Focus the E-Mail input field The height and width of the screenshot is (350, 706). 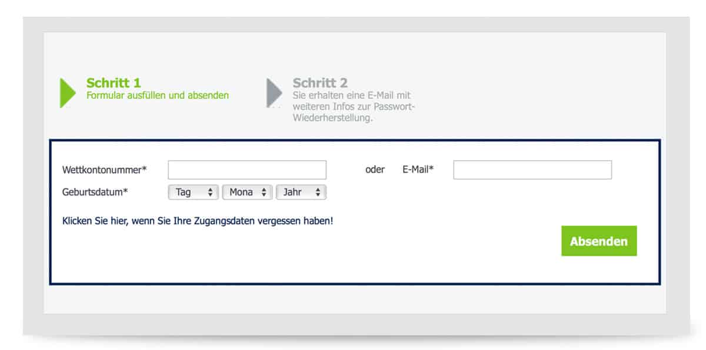pyautogui.click(x=532, y=170)
